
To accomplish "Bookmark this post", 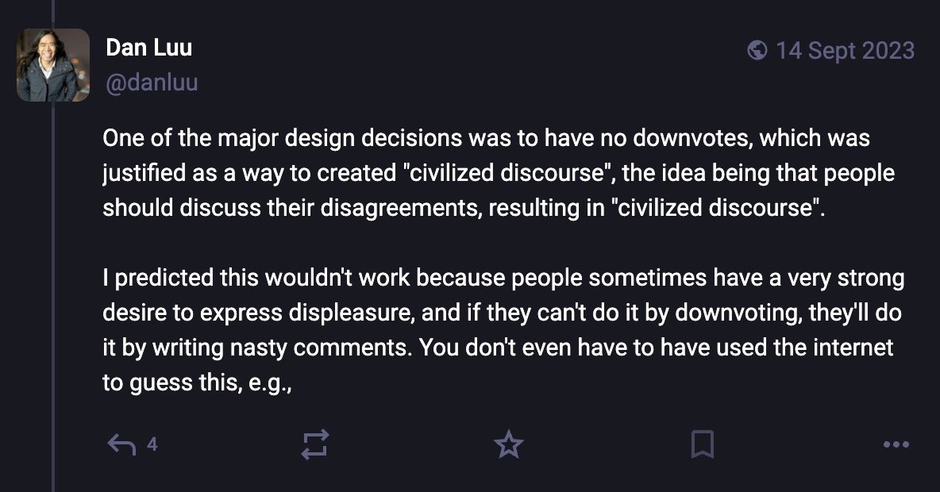I will click(702, 445).
